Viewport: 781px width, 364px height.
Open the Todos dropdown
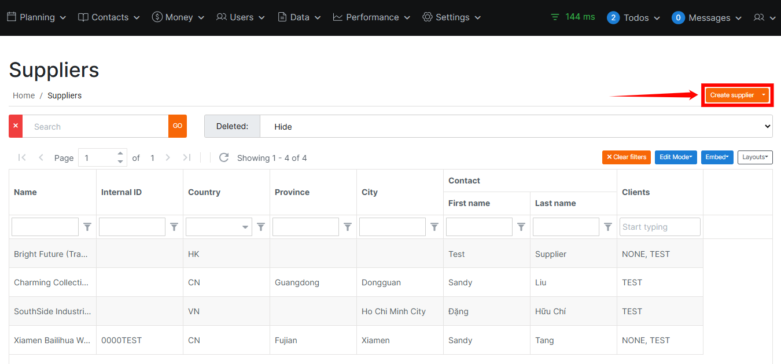tap(633, 18)
